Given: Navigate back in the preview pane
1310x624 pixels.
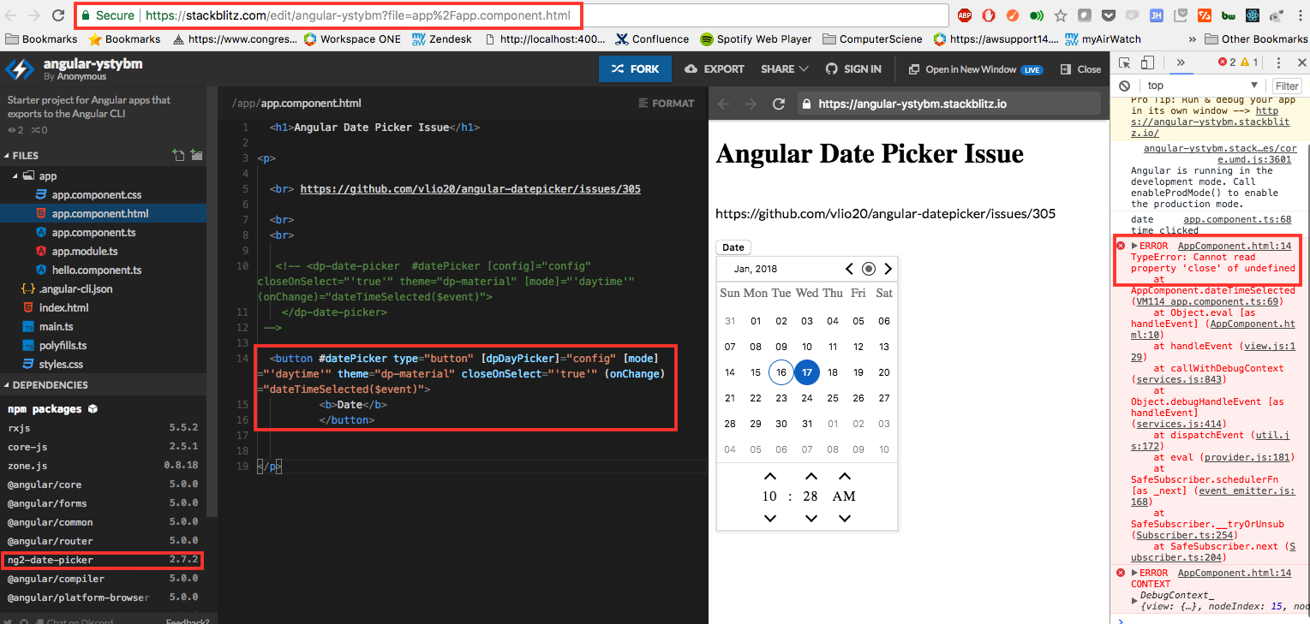Looking at the screenshot, I should click(x=723, y=103).
